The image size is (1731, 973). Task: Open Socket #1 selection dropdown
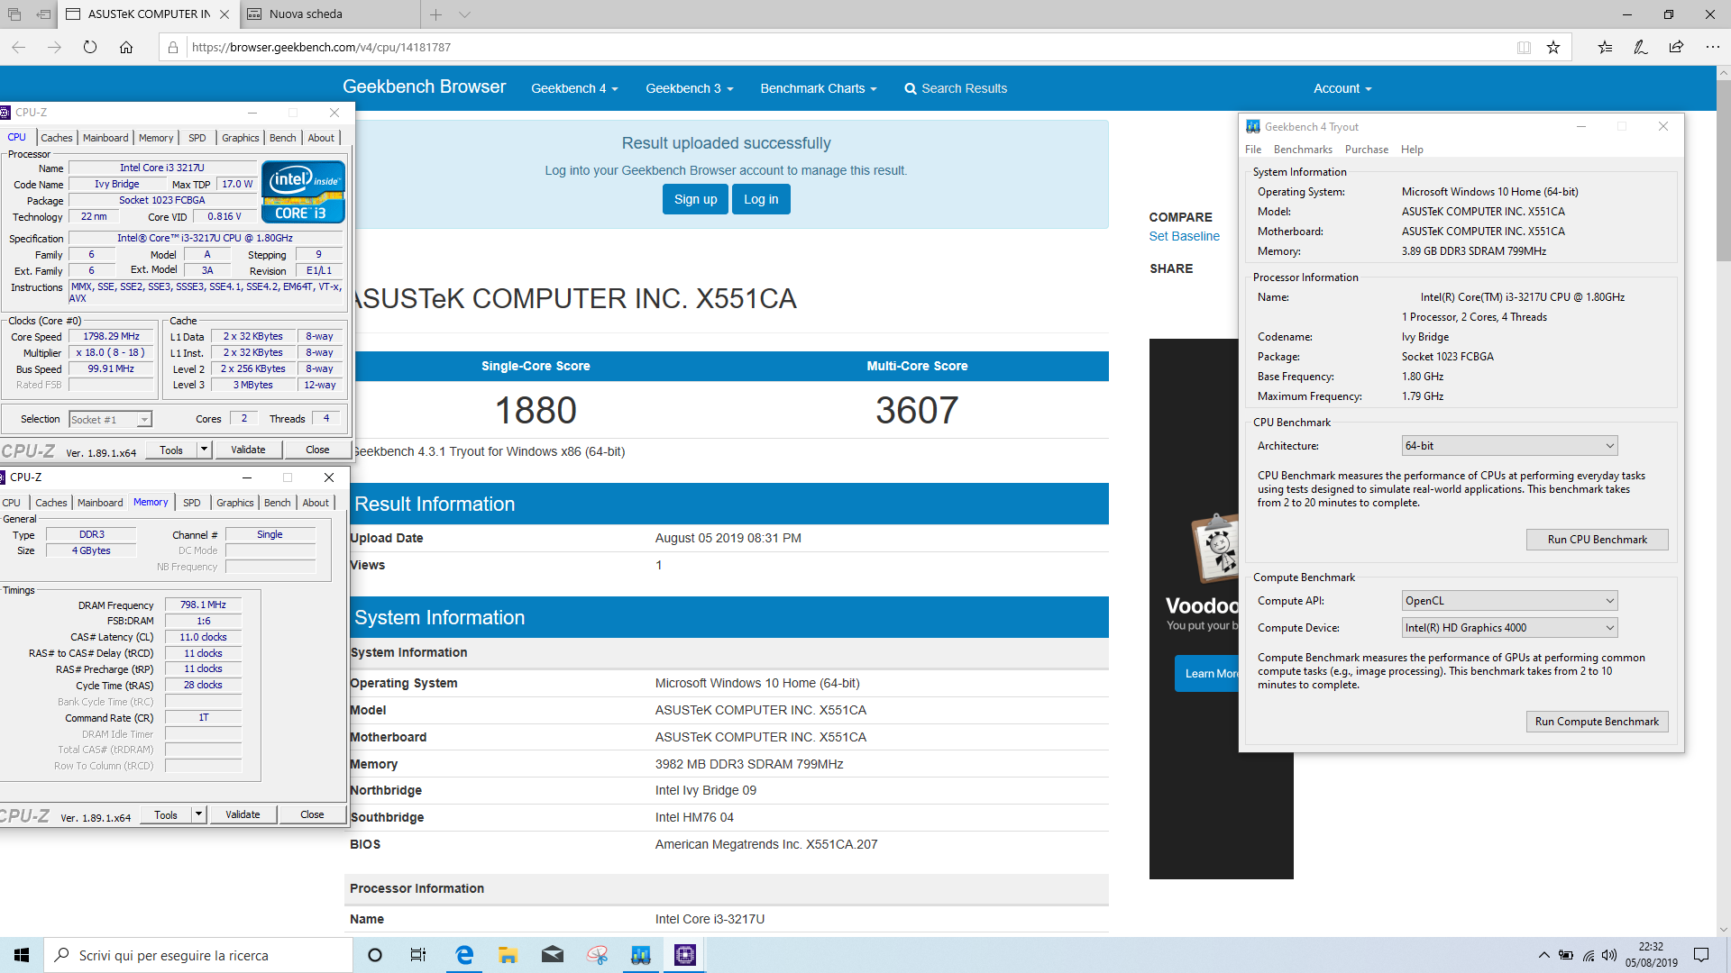click(x=111, y=420)
